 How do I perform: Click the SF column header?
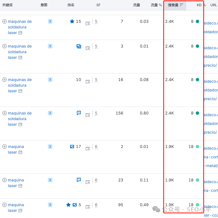pyautogui.click(x=98, y=5)
